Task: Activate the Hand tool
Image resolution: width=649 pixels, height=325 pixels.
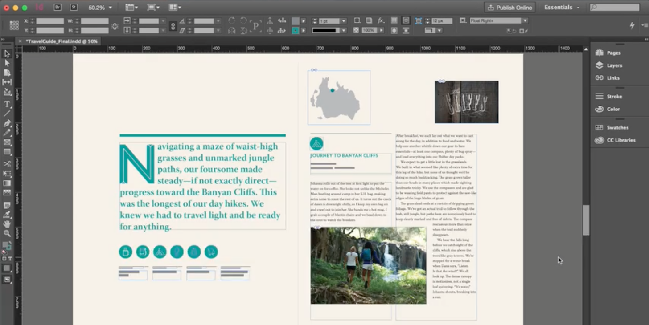Action: click(x=7, y=224)
